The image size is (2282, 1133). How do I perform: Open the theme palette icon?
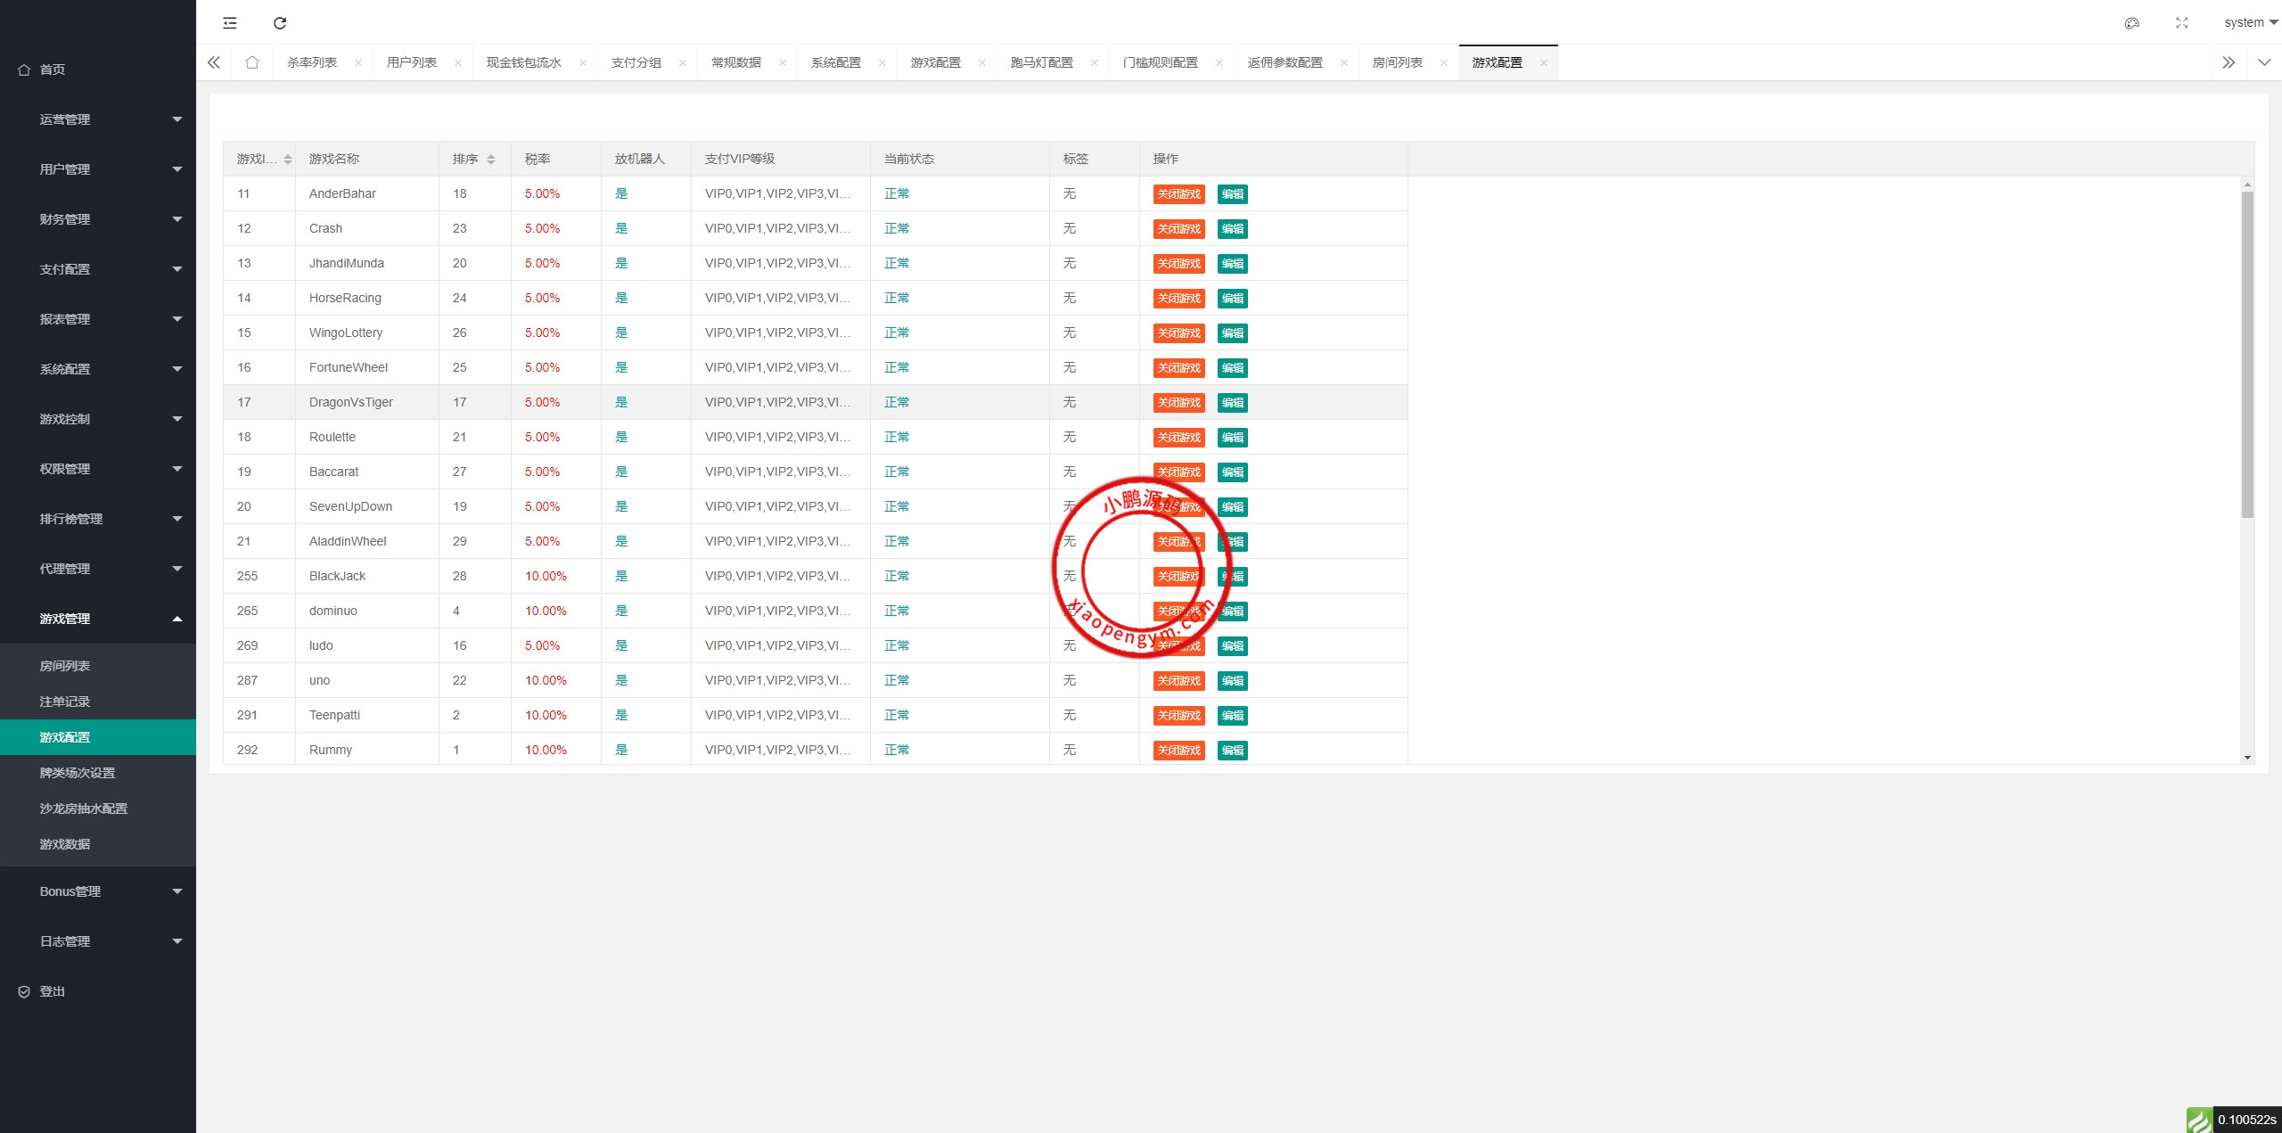pyautogui.click(x=2131, y=23)
